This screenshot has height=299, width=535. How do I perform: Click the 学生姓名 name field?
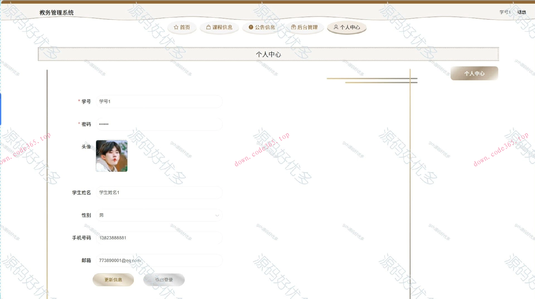(x=159, y=192)
